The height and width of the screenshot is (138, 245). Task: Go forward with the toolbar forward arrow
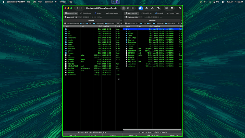pyautogui.click(x=82, y=8)
